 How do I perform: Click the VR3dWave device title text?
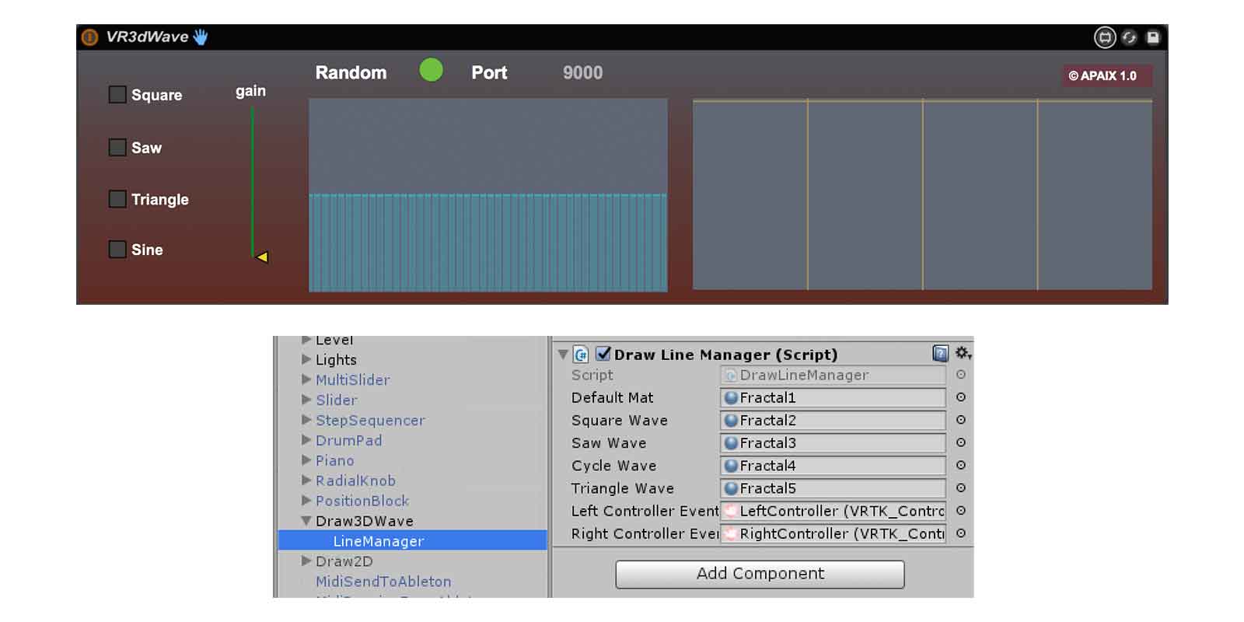point(147,37)
